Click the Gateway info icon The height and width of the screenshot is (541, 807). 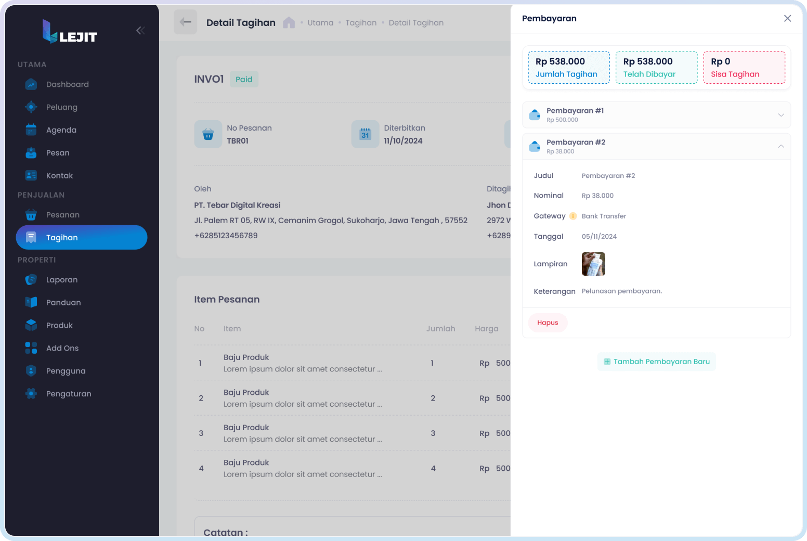[573, 216]
